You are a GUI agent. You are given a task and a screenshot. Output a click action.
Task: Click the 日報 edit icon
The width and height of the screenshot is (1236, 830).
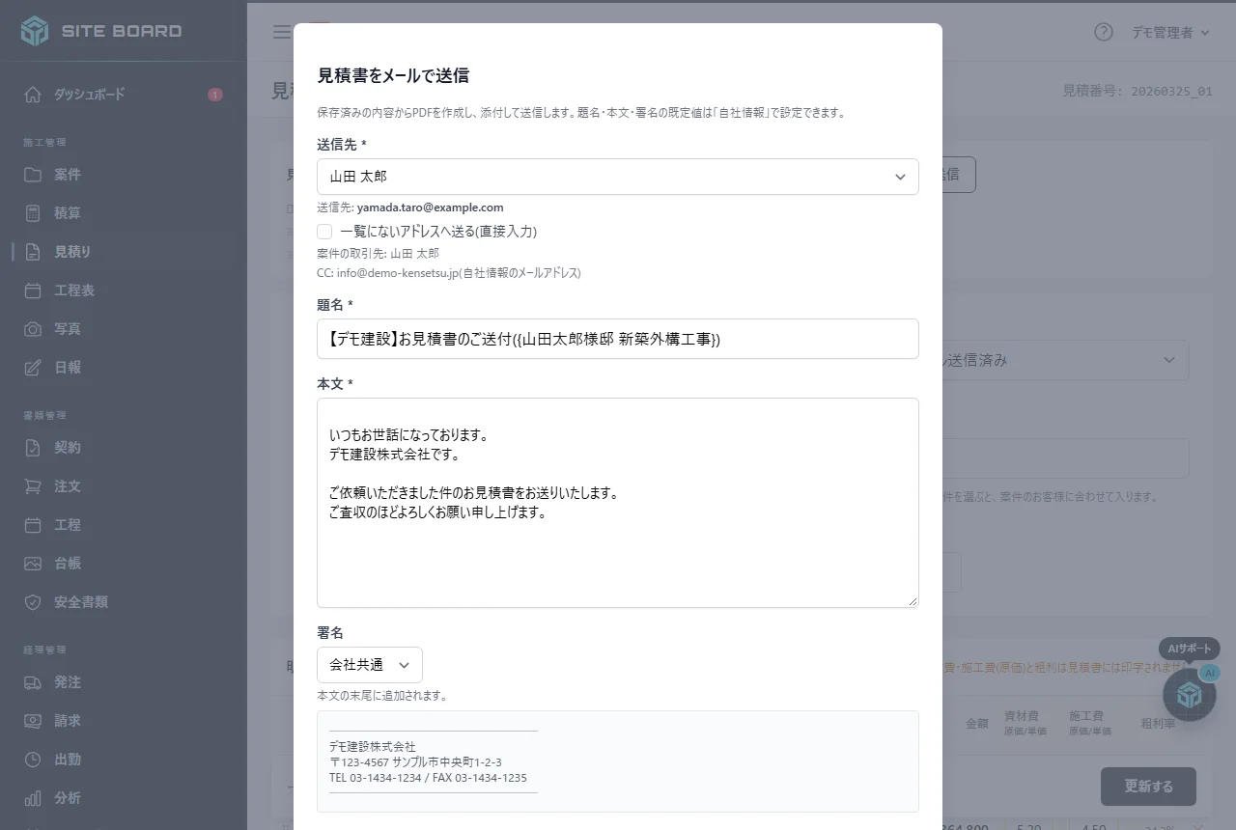click(x=33, y=368)
